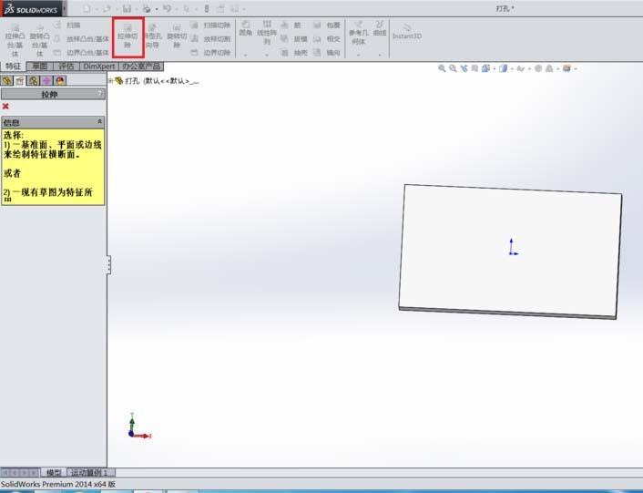
Task: Click the Print icon in quick access toolbar
Action: pos(147,8)
